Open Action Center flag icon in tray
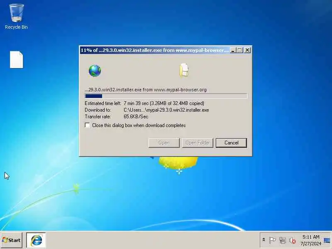This screenshot has width=332, height=249. click(272, 240)
